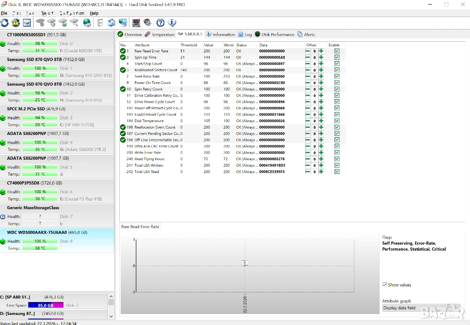Click the C: drive free space bar

[x=45, y=305]
